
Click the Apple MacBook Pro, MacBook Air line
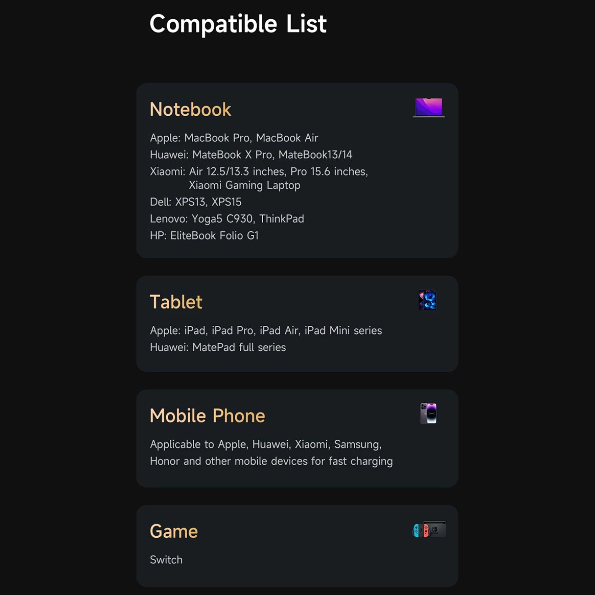tap(234, 138)
